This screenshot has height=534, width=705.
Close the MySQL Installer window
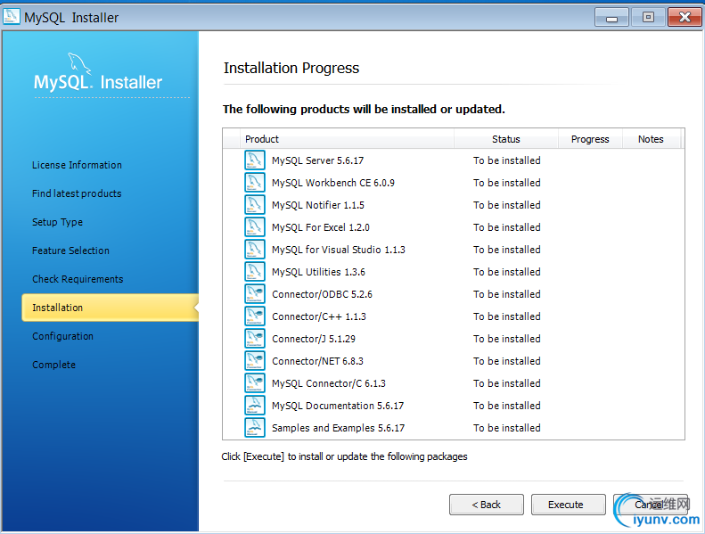685,18
